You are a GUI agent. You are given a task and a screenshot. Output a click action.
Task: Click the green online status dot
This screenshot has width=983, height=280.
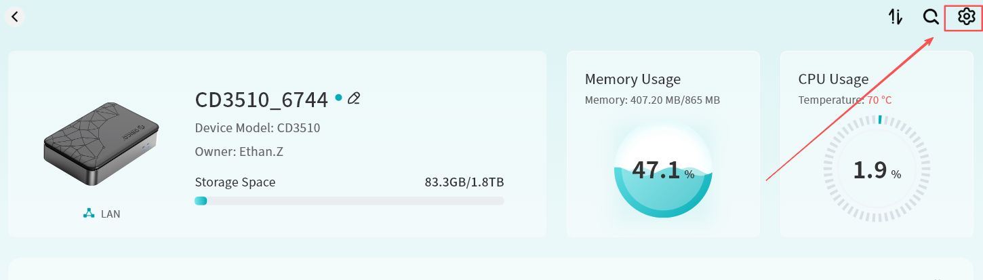pyautogui.click(x=338, y=98)
